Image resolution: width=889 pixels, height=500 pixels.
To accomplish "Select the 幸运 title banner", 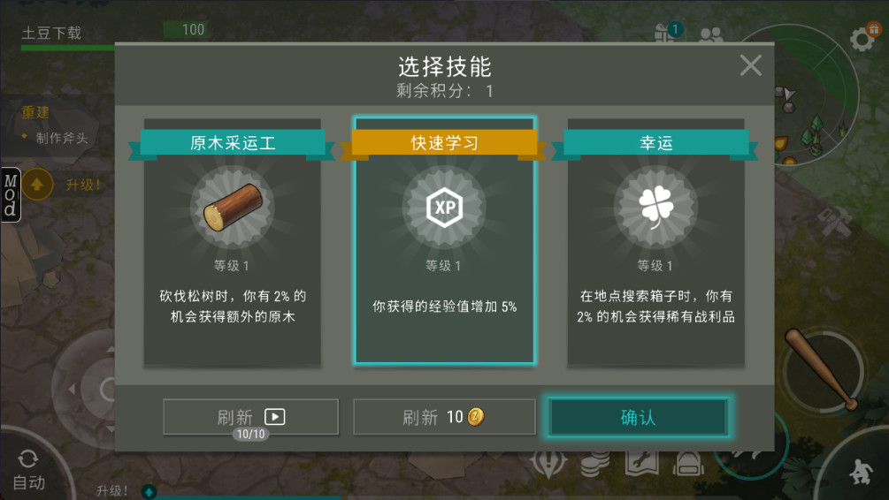I will point(656,143).
